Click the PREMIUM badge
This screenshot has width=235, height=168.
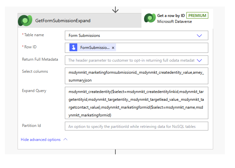click(x=197, y=15)
